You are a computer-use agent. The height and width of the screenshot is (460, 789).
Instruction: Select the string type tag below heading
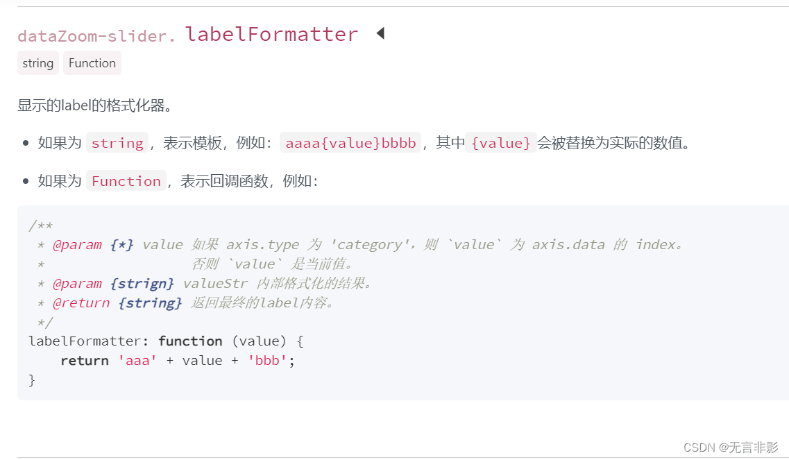pos(37,63)
